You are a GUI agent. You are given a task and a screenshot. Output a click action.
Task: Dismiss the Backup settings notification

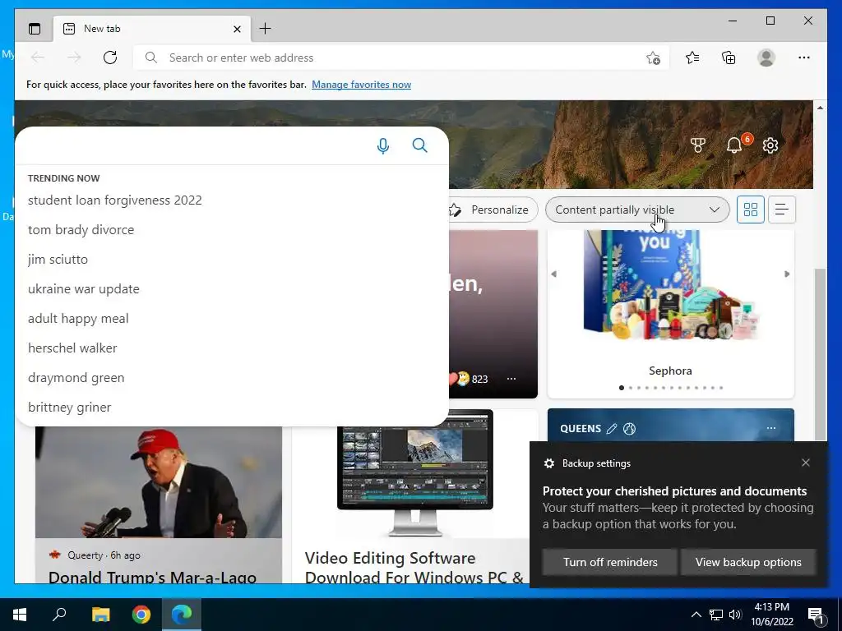806,463
